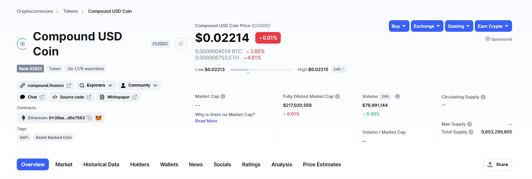Go to the Socials tab
The image size is (532, 179).
222,165
